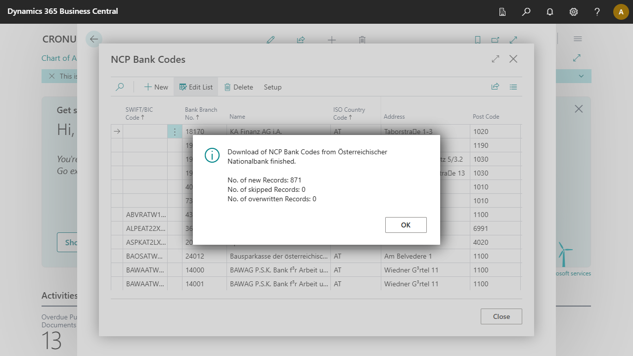Click the Name column header
This screenshot has height=356, width=633.
pyautogui.click(x=237, y=117)
